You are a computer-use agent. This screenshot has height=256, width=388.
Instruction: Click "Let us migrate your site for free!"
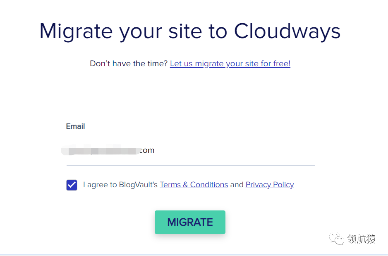tap(230, 64)
